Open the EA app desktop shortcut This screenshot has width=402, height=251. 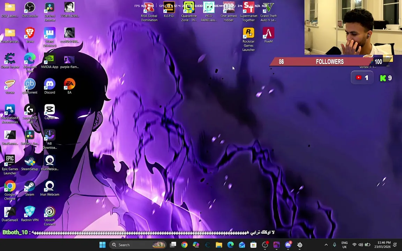click(x=69, y=86)
